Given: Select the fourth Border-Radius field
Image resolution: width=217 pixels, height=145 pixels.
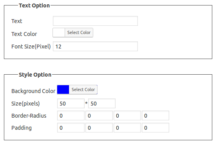Looking at the screenshot, I should pyautogui.click(x=156, y=116).
